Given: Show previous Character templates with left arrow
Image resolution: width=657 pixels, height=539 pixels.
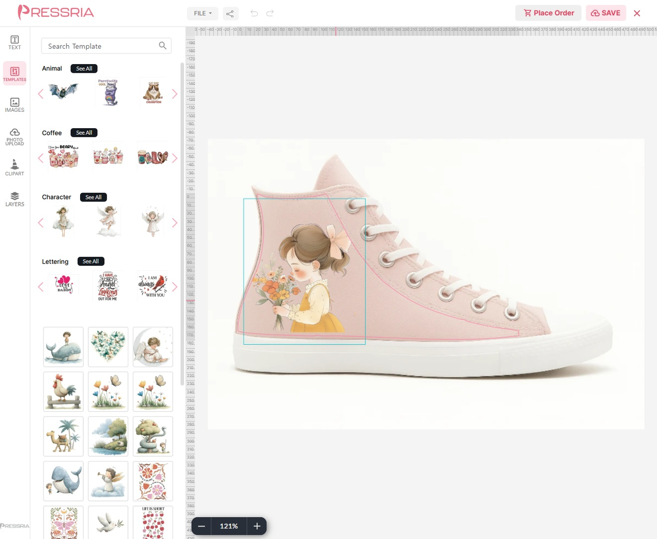Looking at the screenshot, I should point(41,223).
